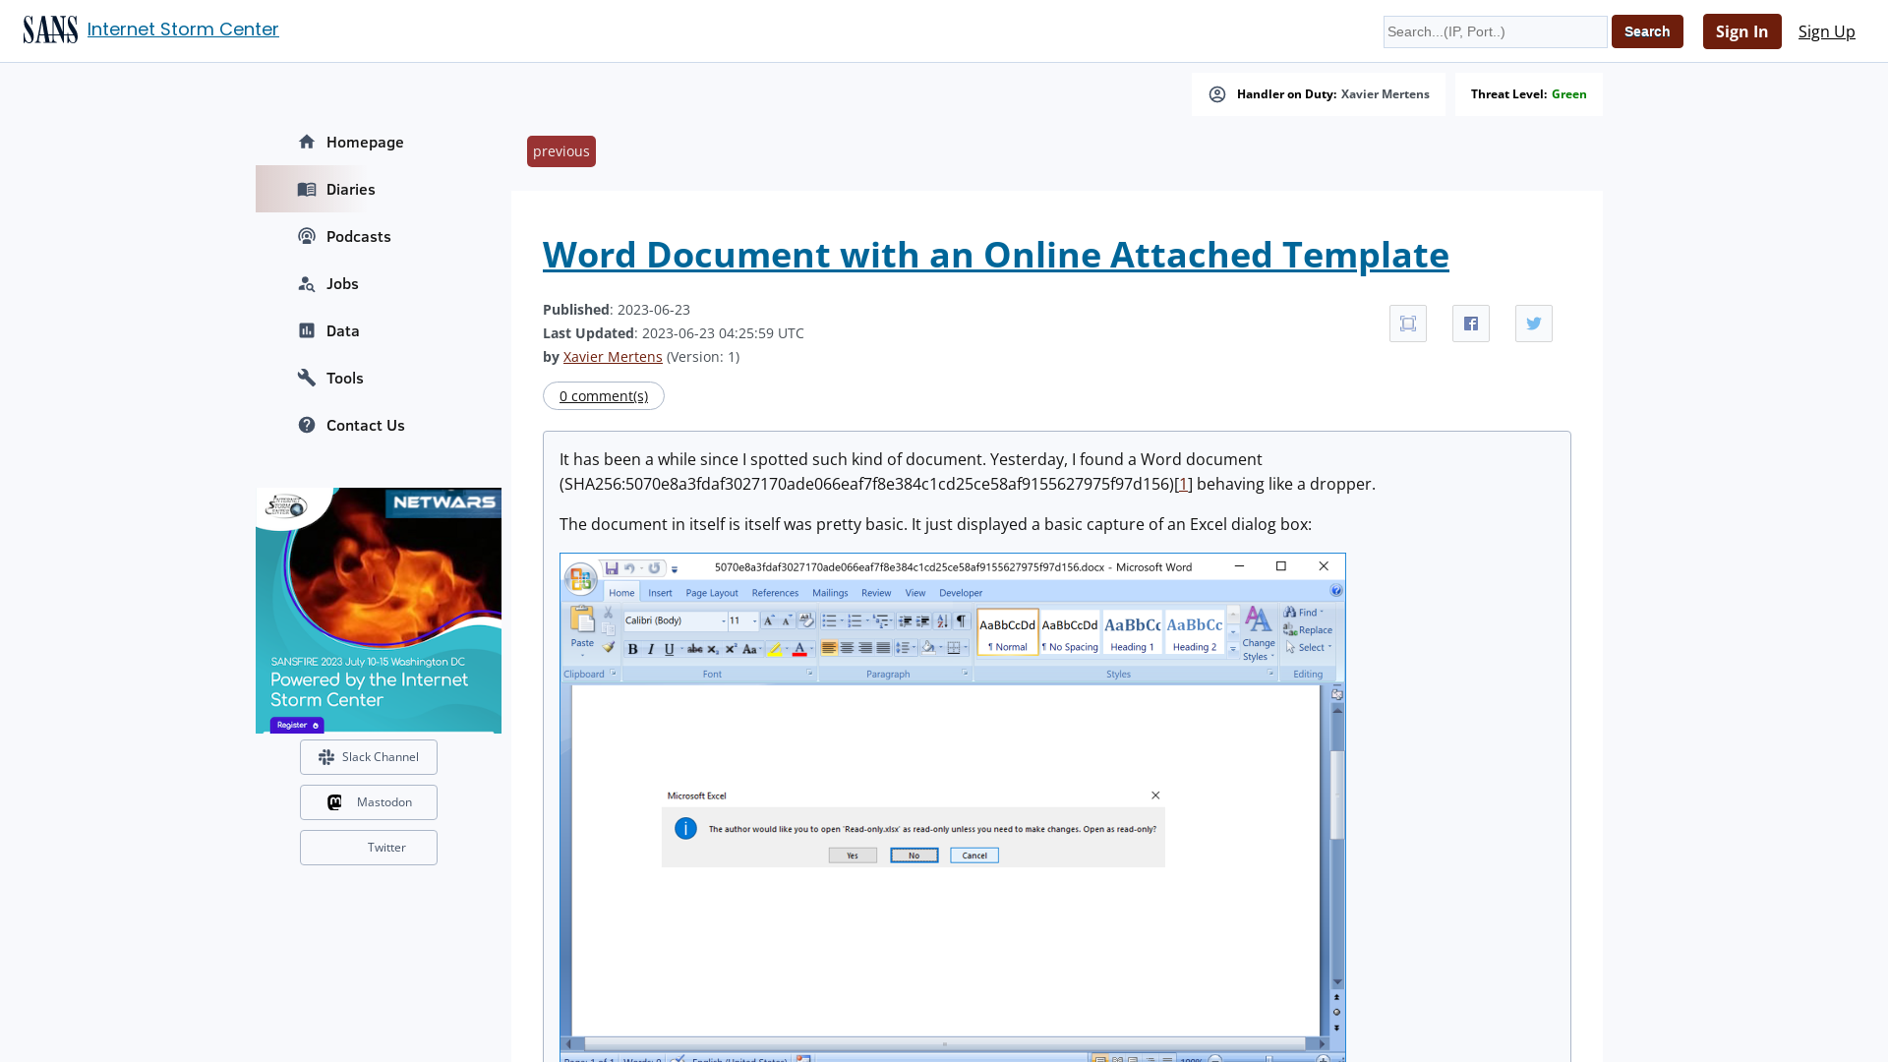1888x1062 pixels.
Task: Click the Search button
Action: (1647, 31)
